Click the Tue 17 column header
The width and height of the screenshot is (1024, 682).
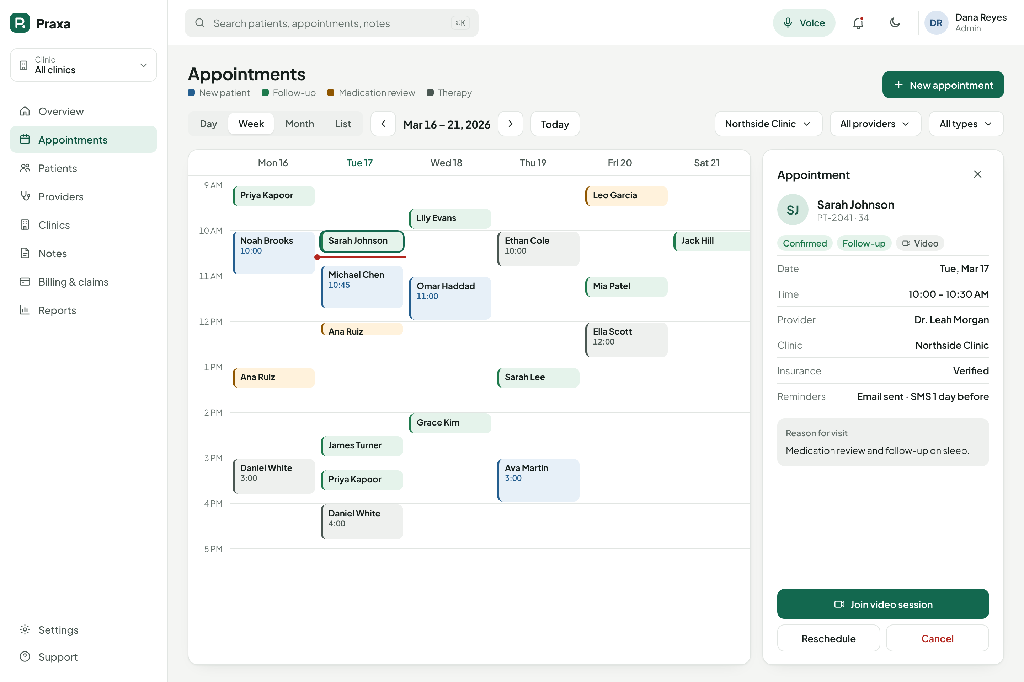coord(359,163)
